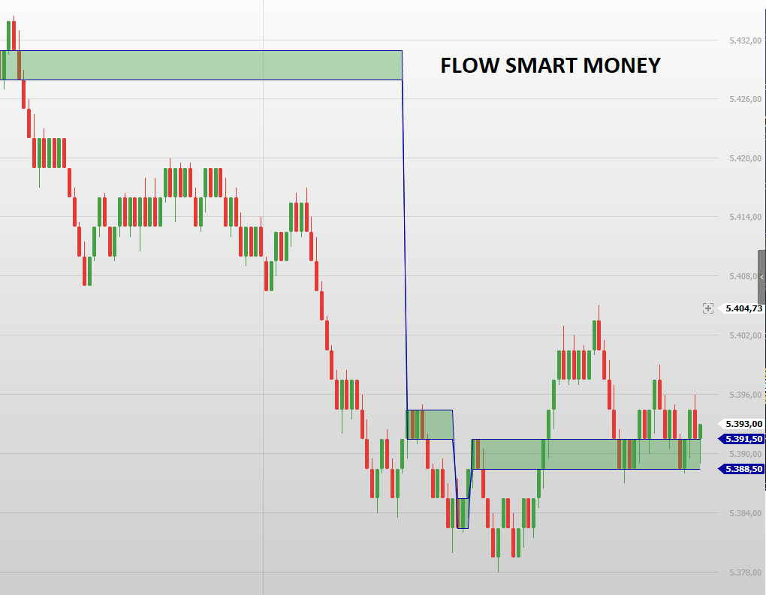Click the 5.396,00 price axis label

[x=740, y=395]
